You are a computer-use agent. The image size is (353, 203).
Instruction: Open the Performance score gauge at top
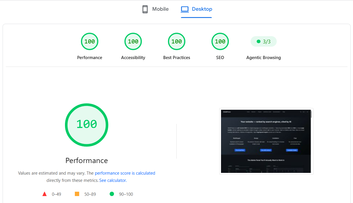pyautogui.click(x=90, y=41)
